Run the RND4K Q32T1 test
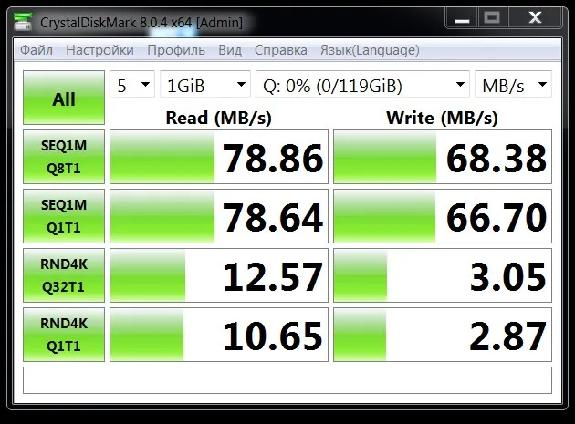The height and width of the screenshot is (424, 575). coord(64,275)
